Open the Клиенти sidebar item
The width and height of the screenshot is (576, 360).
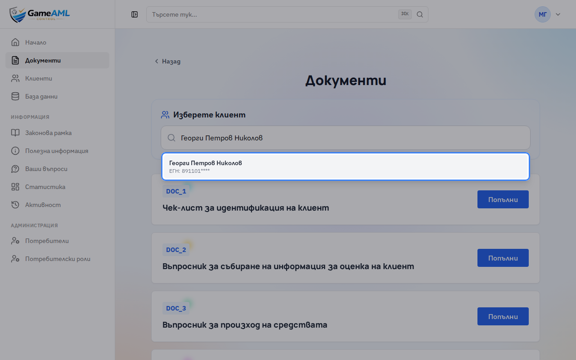(x=57, y=78)
